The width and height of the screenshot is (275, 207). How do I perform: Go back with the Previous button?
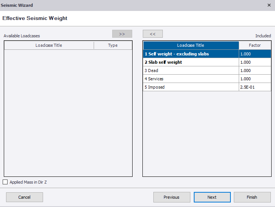[x=172, y=197]
